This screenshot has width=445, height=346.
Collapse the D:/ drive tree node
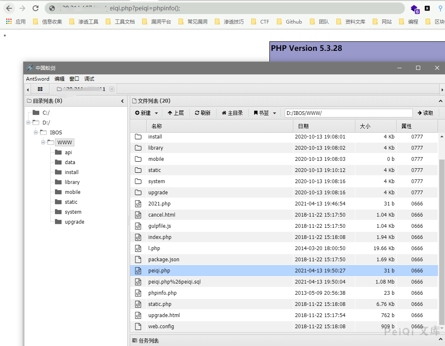(28, 122)
